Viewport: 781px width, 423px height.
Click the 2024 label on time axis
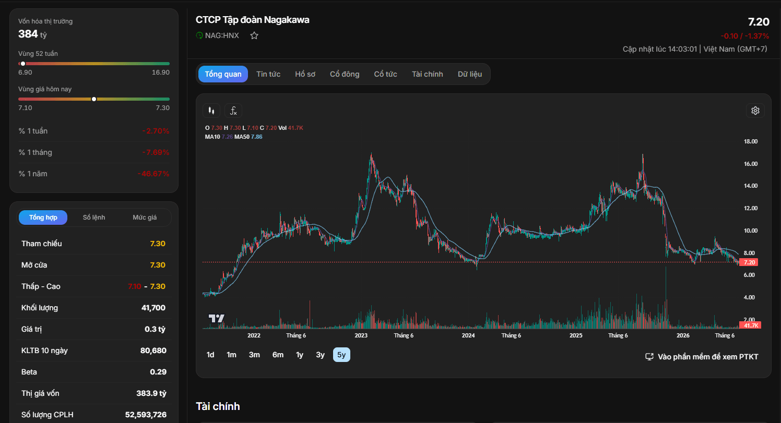click(468, 335)
